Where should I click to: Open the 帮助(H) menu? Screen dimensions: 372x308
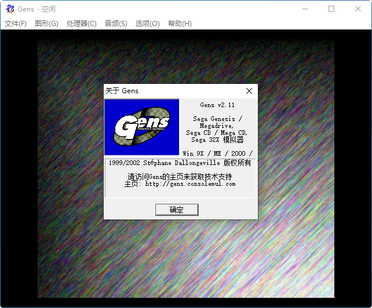click(180, 24)
